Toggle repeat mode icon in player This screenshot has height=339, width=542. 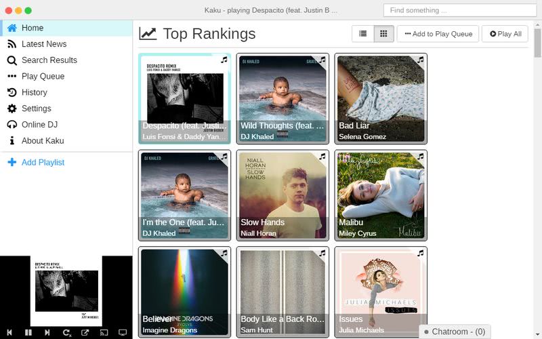pyautogui.click(x=66, y=332)
